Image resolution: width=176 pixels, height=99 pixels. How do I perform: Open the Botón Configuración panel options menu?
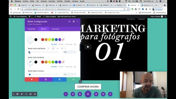(x=77, y=21)
